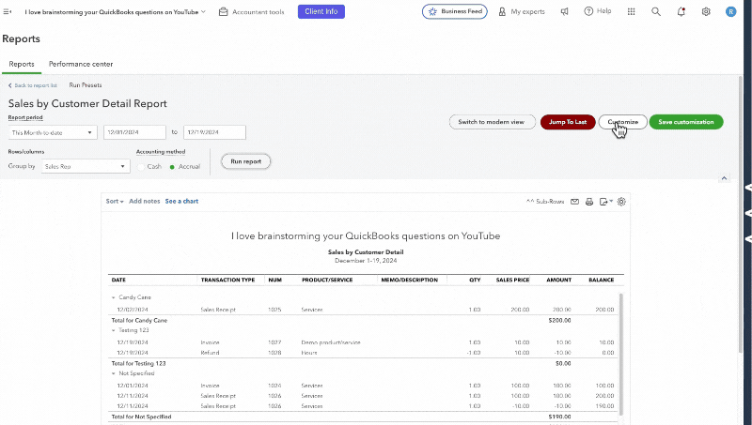Screen dimensions: 752x425
Task: Toggle the Sub-Rows collapse option
Action: pyautogui.click(x=545, y=202)
